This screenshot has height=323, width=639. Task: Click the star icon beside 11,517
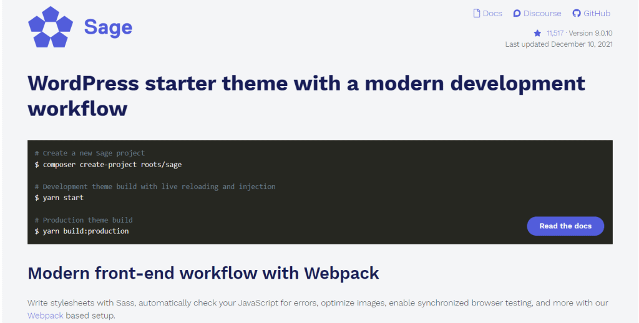pyautogui.click(x=537, y=34)
